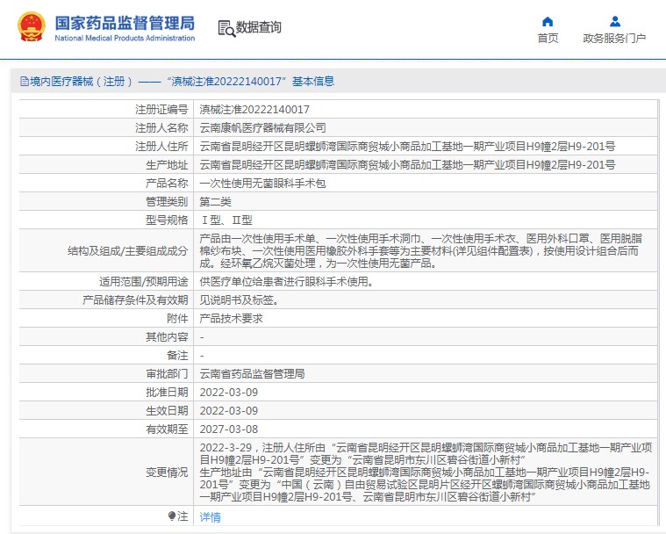Click the national emblem logo
The width and height of the screenshot is (666, 534).
[29, 28]
